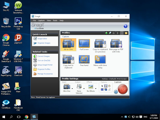Image resolution: width=160 pixels, height=120 pixels.
Task: Choose Copy to clipboard (no preview) profile
Action: 100,46
